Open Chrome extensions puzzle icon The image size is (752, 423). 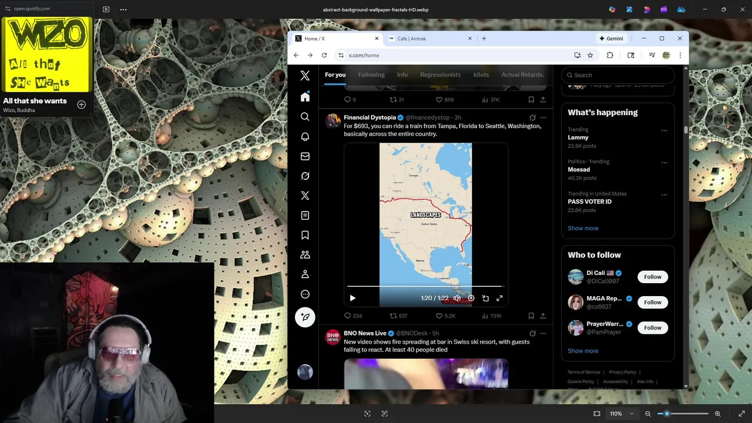point(610,55)
